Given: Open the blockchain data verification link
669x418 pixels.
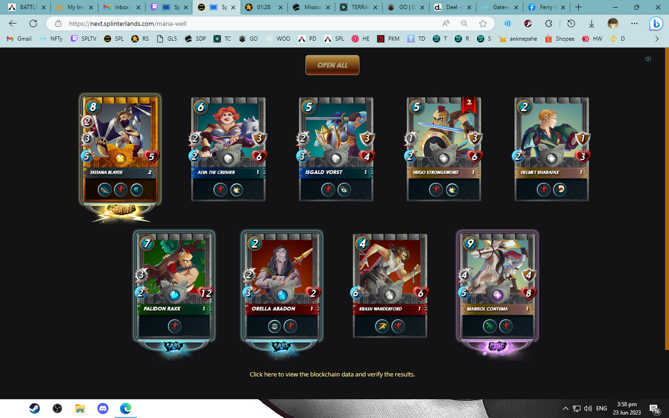Looking at the screenshot, I should tap(332, 374).
